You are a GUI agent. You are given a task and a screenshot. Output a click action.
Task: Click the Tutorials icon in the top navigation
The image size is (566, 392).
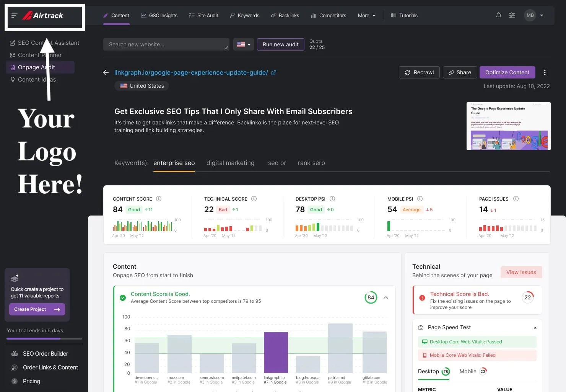(x=393, y=15)
